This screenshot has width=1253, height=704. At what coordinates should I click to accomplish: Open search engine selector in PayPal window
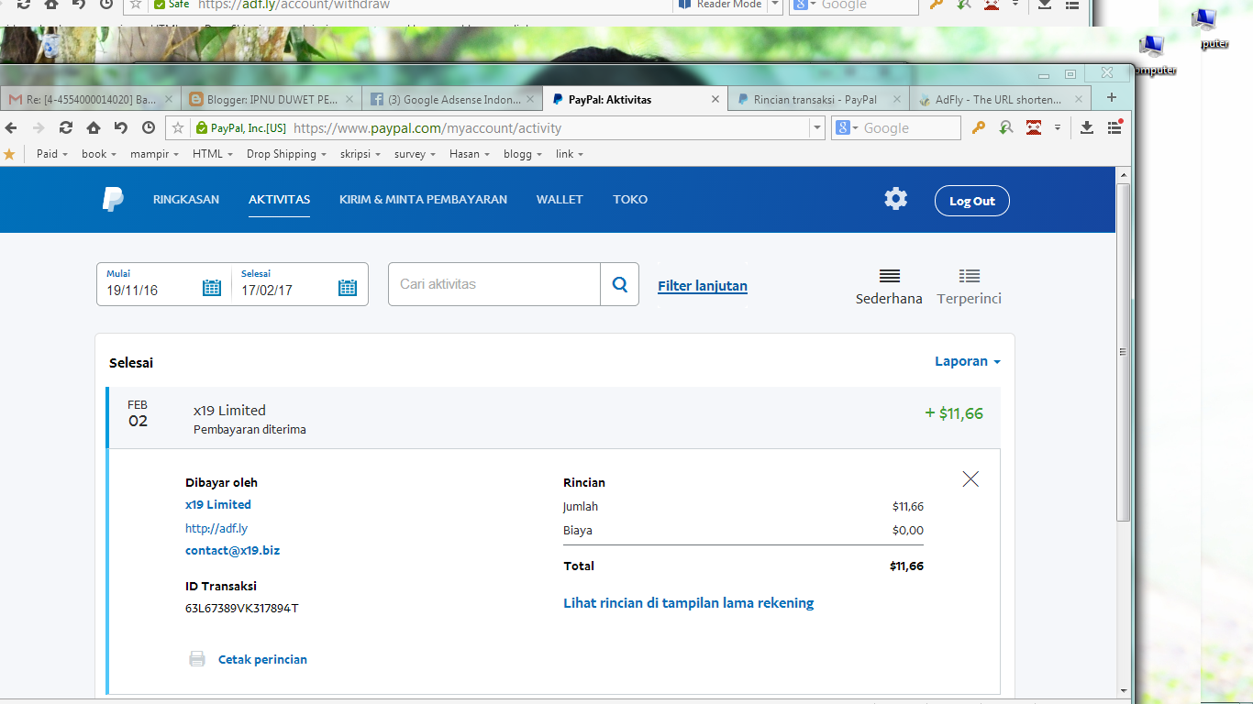coord(848,128)
